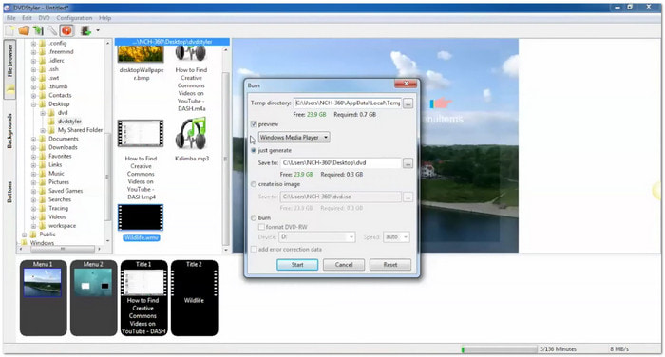This screenshot has width=665, height=357.
Task: Open the arrow beside Add file icon
Action: coord(98,30)
